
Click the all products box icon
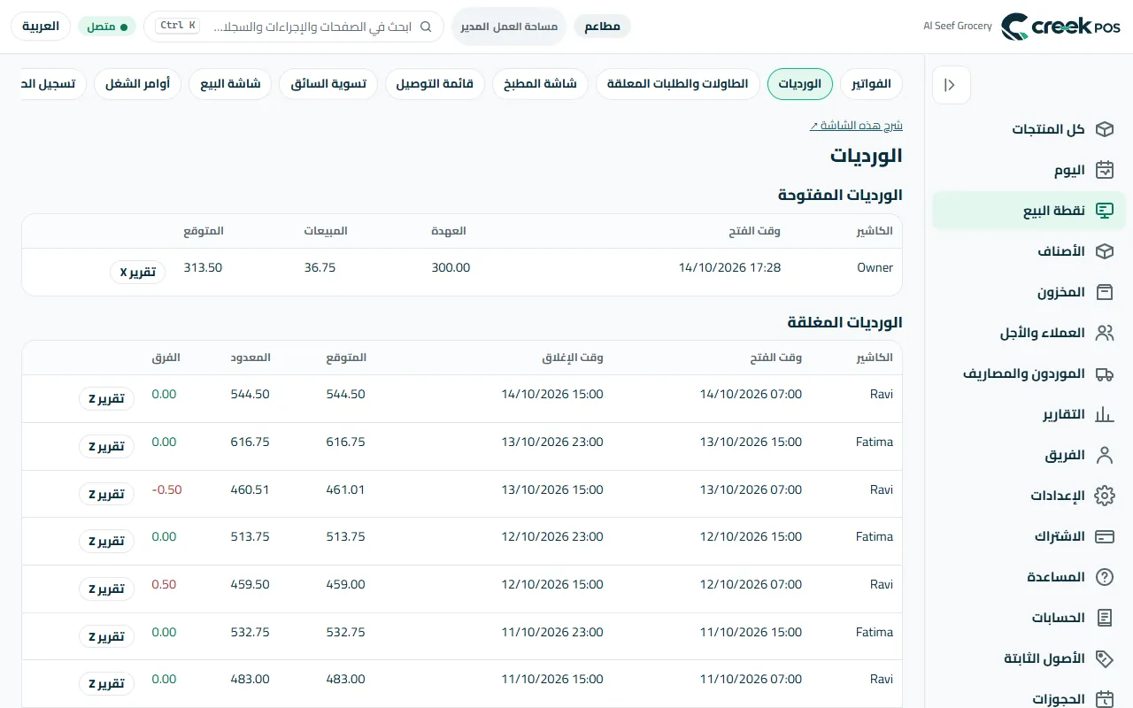1104,129
